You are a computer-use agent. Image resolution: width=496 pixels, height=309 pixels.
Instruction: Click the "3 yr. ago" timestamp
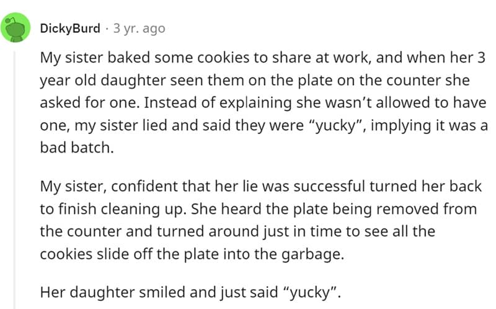[x=139, y=29]
